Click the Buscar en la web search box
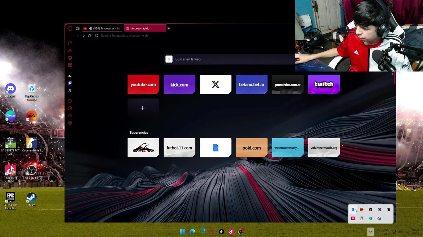This screenshot has height=237, width=423. coord(230,59)
